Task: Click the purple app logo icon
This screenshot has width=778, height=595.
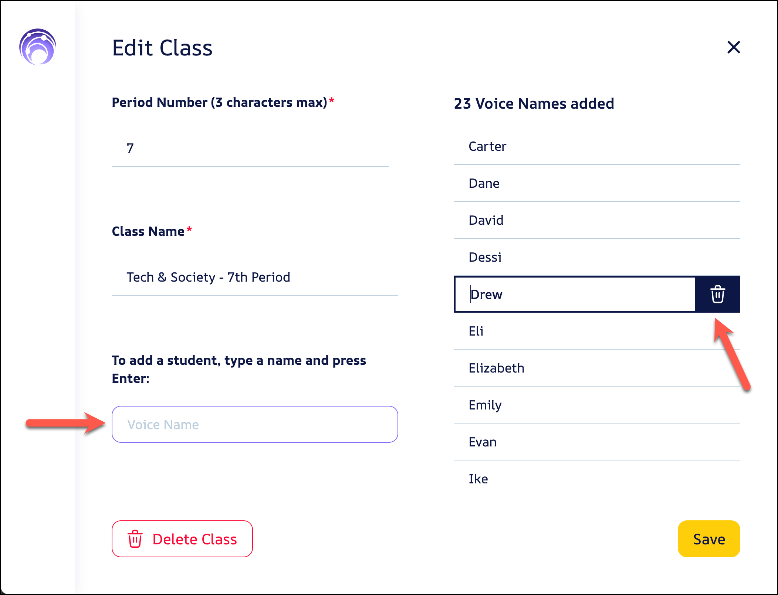Action: point(38,47)
